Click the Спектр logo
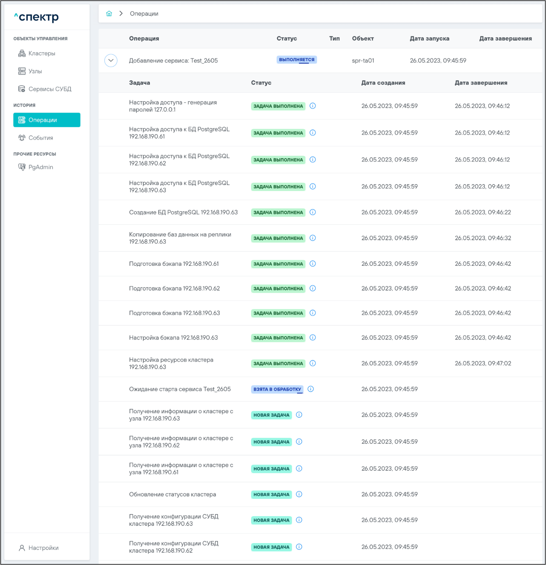 click(x=36, y=17)
